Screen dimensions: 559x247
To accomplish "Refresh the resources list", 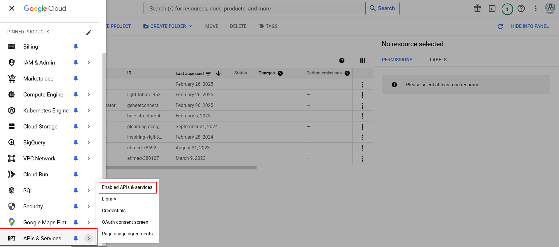I will [500, 26].
